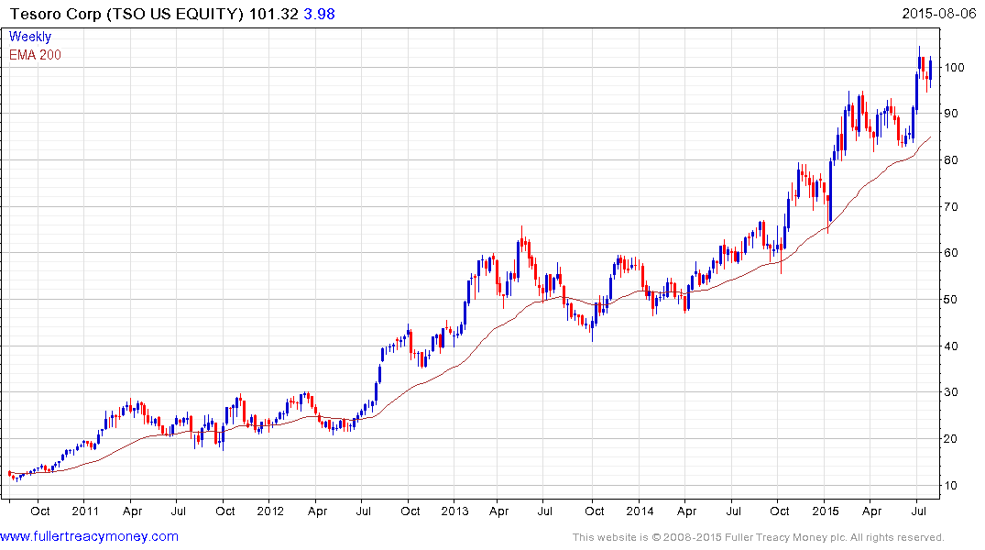985x550 pixels.
Task: Click the copyright notice text
Action: 759,537
